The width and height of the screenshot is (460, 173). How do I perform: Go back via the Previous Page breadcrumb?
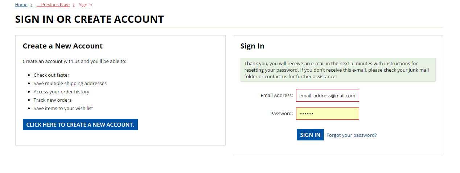tap(53, 5)
